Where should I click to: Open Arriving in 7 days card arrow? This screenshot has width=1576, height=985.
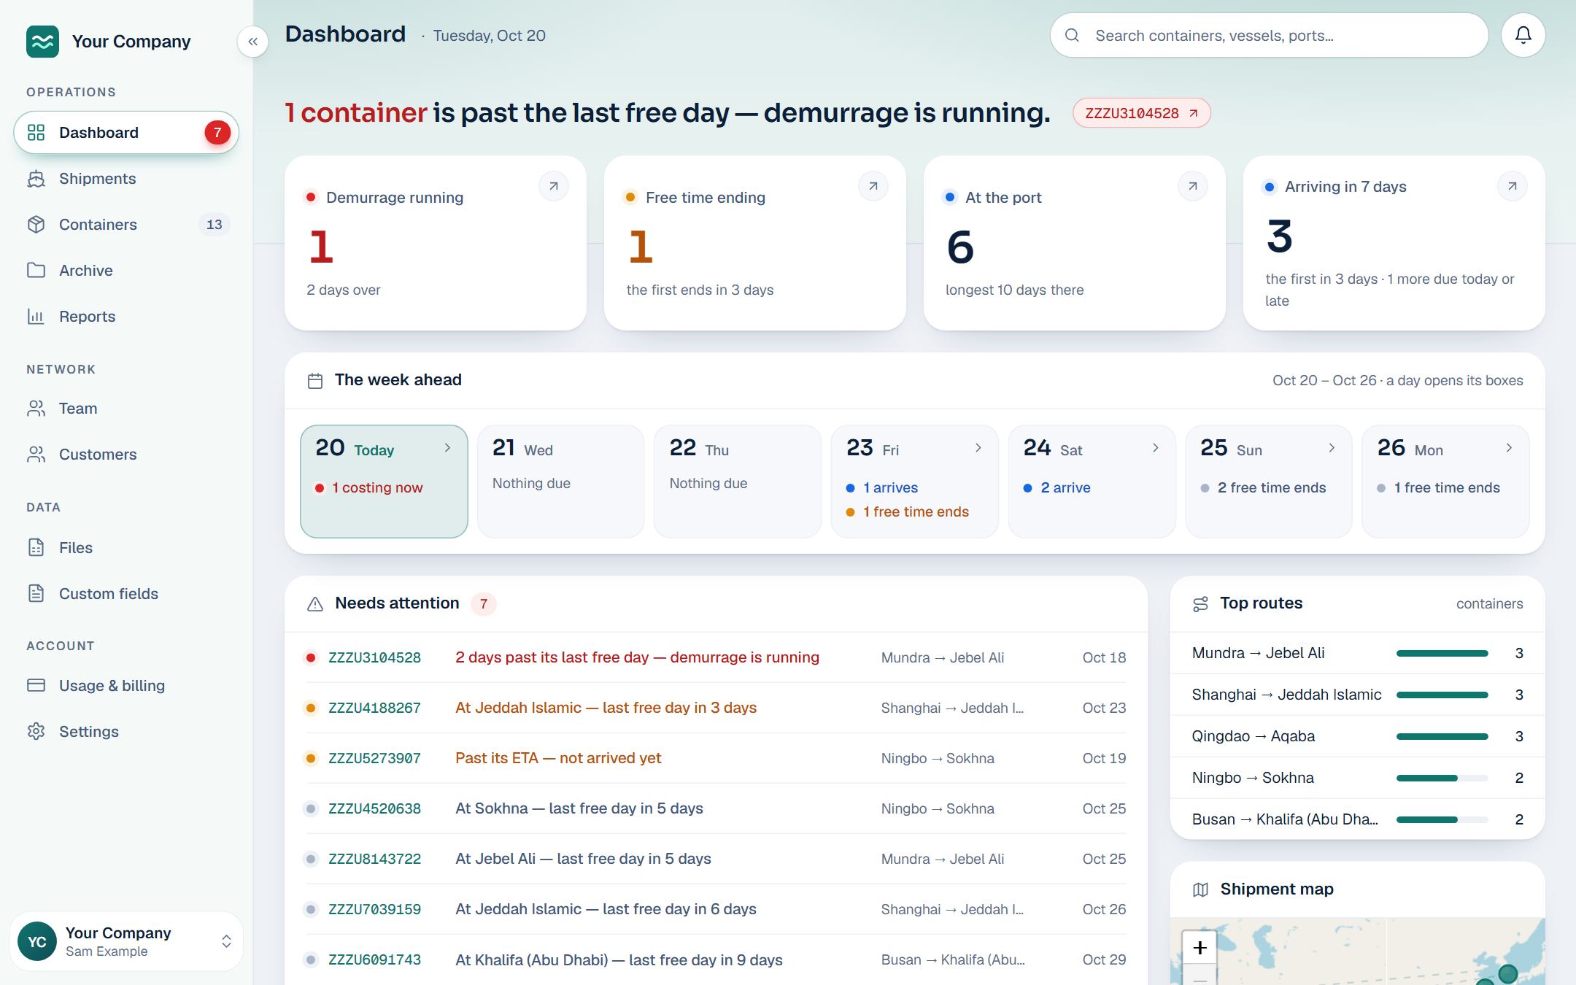[x=1513, y=186]
